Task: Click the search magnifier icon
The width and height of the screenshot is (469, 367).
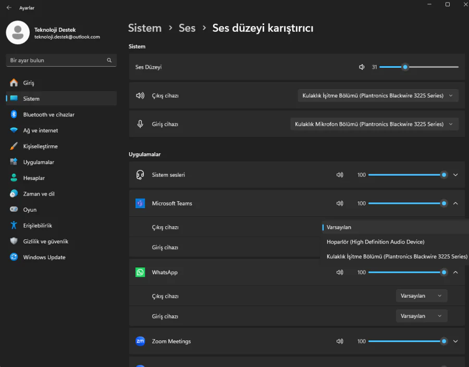Action: [x=109, y=60]
